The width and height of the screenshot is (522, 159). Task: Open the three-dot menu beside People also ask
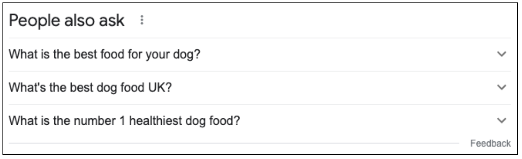[142, 20]
